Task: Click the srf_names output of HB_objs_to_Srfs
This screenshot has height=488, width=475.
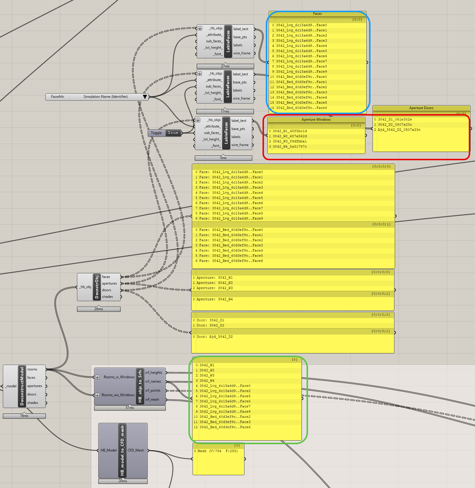Action: click(153, 382)
